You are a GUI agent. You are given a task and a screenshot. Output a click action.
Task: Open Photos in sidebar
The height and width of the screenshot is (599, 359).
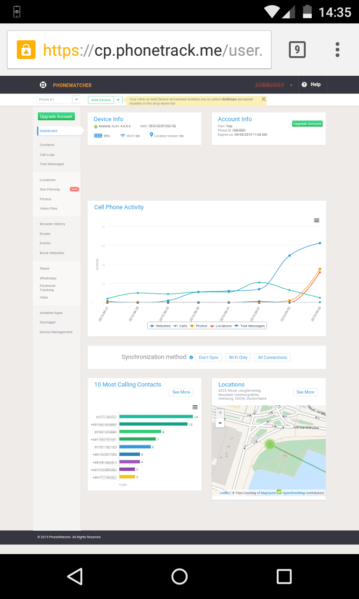45,199
